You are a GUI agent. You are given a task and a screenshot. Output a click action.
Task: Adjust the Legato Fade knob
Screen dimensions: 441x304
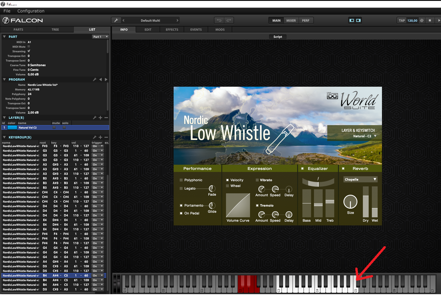pyautogui.click(x=212, y=188)
